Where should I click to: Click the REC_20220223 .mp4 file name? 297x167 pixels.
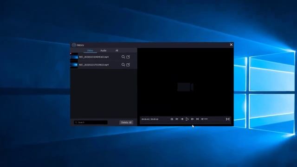pyautogui.click(x=94, y=57)
